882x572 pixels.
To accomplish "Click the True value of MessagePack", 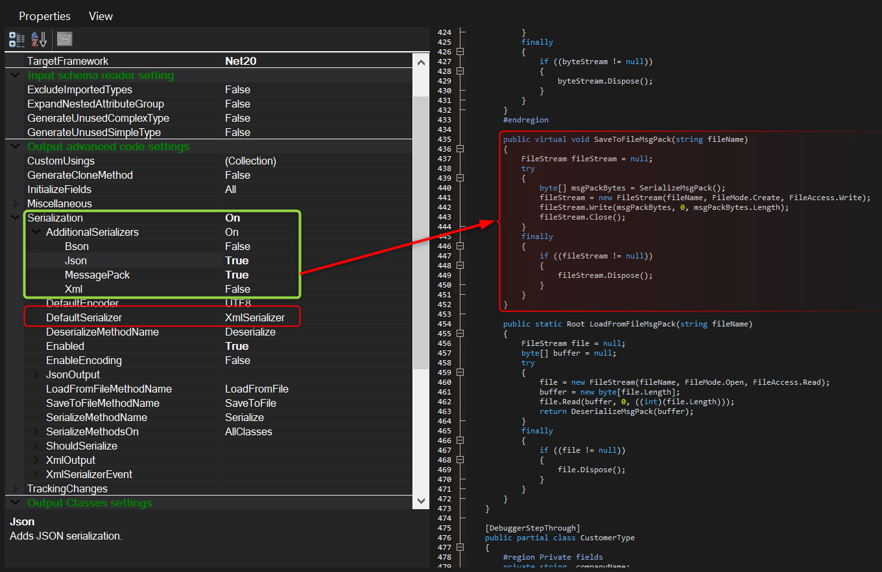I will pyautogui.click(x=237, y=275).
